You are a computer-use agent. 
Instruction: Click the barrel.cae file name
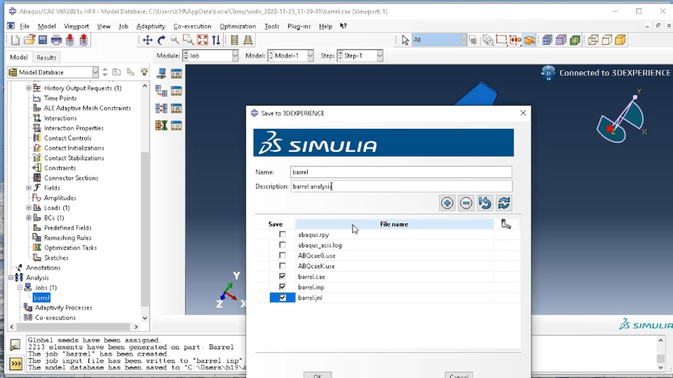point(311,276)
